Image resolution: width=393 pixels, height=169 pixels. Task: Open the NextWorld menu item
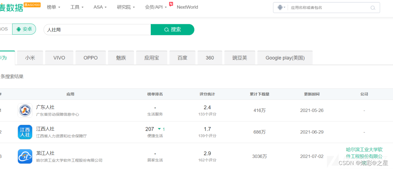click(x=187, y=7)
